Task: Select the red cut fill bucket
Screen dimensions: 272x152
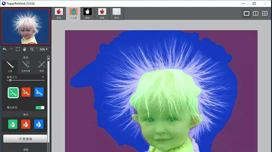Action: (x=26, y=124)
